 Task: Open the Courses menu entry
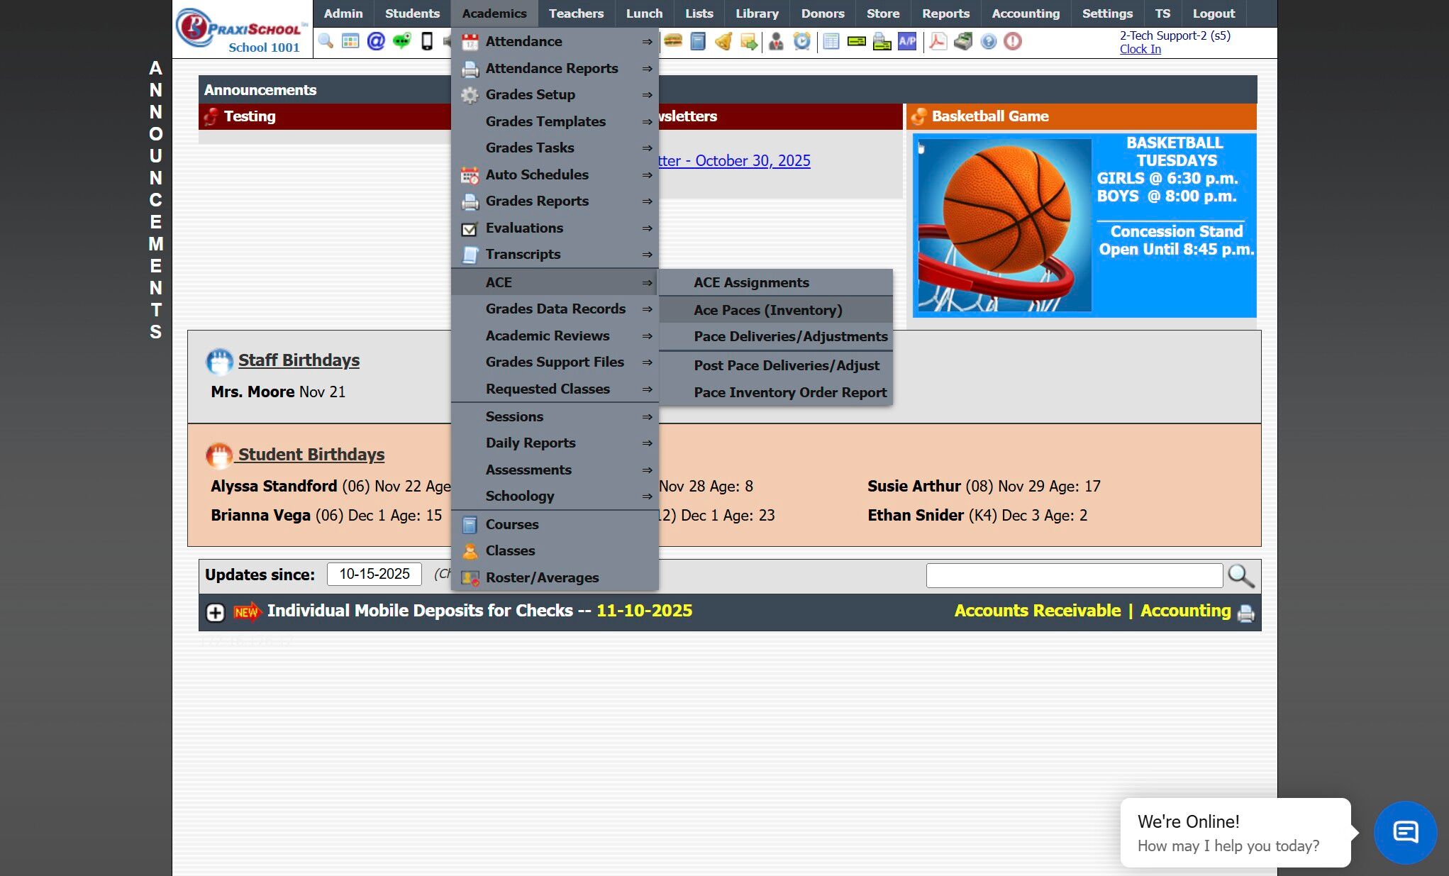[512, 524]
